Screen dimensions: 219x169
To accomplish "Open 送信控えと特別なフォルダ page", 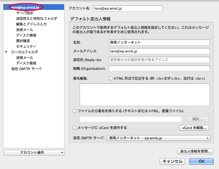I will (x=37, y=19).
